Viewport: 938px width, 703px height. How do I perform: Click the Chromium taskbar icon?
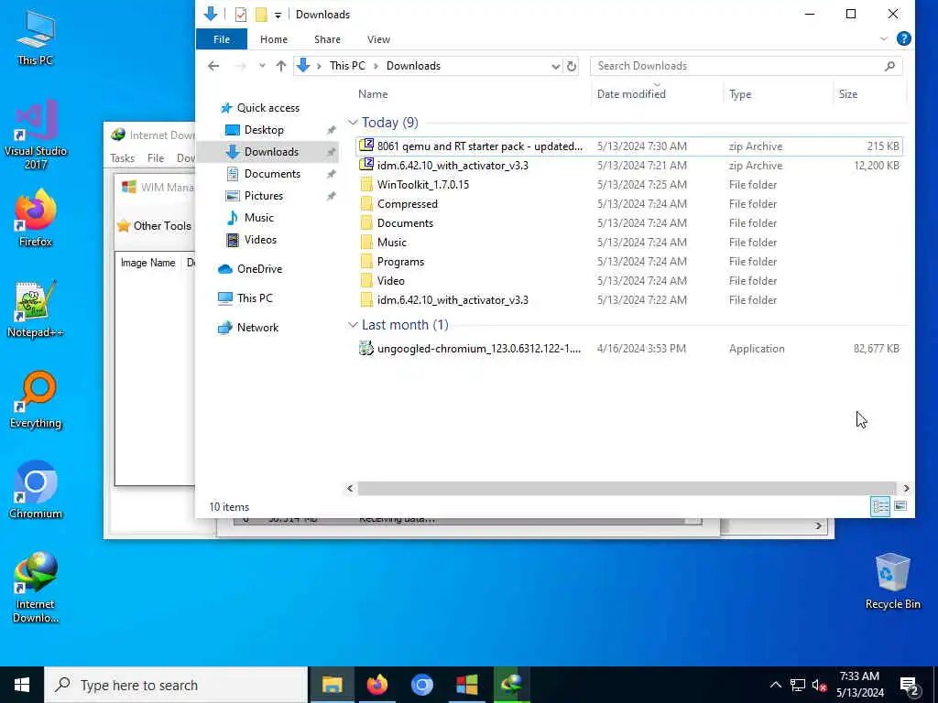click(x=421, y=685)
